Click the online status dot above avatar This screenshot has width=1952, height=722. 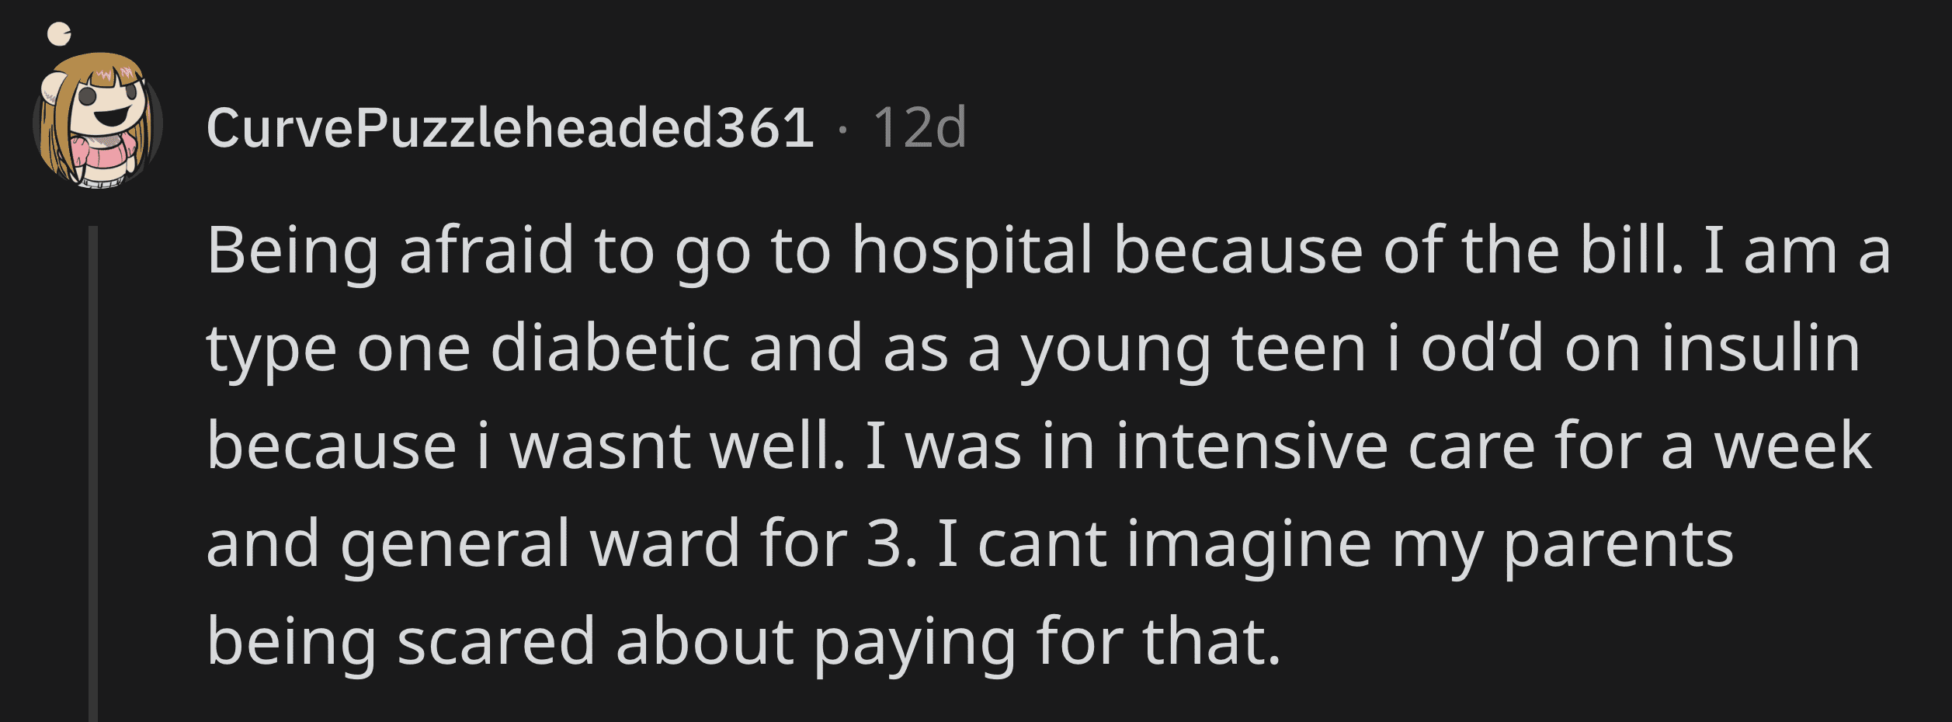coord(59,34)
